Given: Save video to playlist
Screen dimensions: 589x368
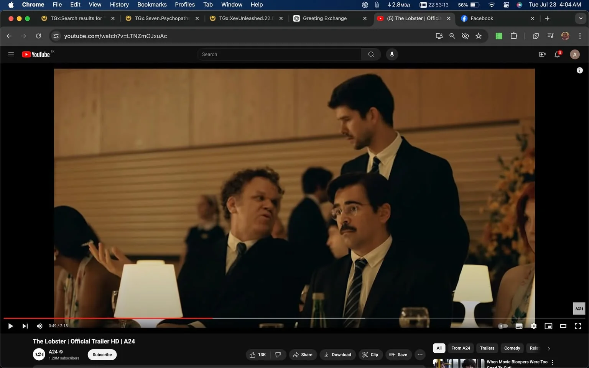Looking at the screenshot, I should [x=398, y=355].
